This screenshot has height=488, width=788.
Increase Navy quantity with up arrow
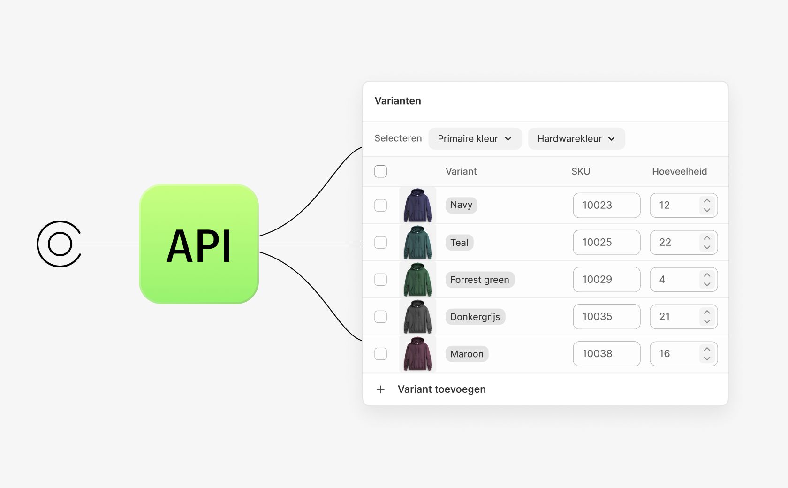[x=707, y=201]
